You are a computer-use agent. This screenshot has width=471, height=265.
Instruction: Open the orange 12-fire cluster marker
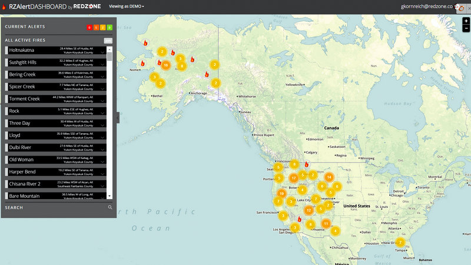[x=309, y=210]
